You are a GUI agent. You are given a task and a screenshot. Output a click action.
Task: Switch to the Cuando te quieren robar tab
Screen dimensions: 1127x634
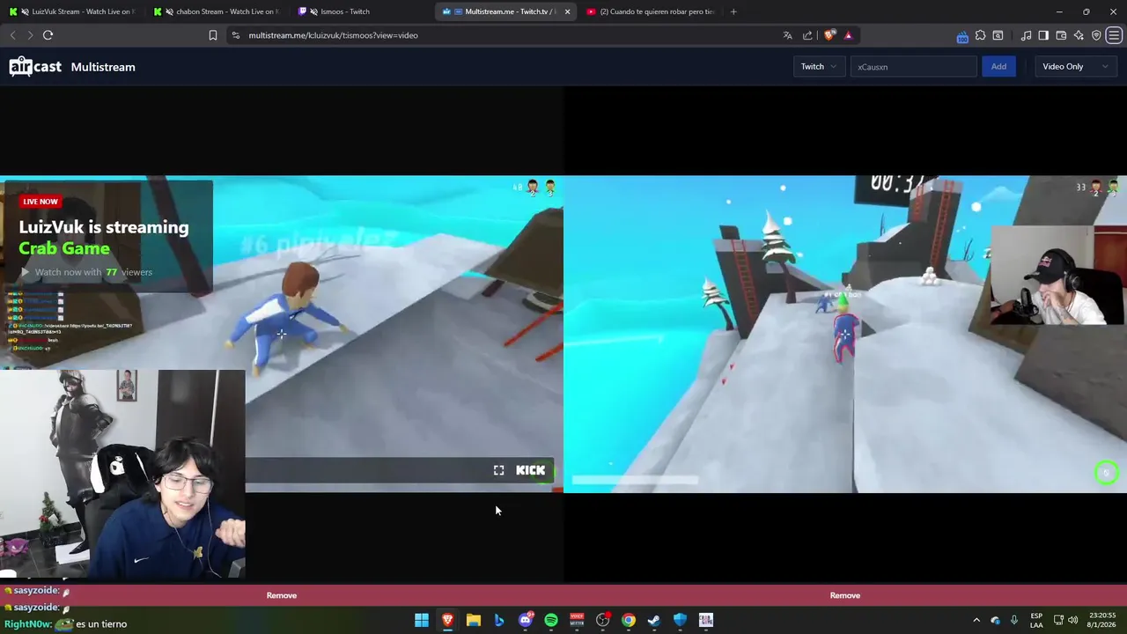point(650,11)
